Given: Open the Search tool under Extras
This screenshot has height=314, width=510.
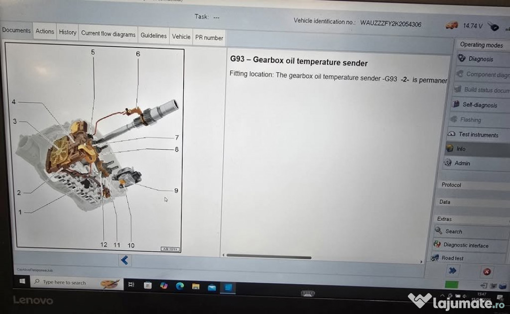Looking at the screenshot, I should click(453, 231).
